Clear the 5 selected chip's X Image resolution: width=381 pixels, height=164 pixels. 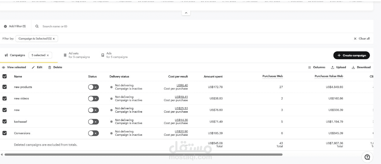pos(48,55)
